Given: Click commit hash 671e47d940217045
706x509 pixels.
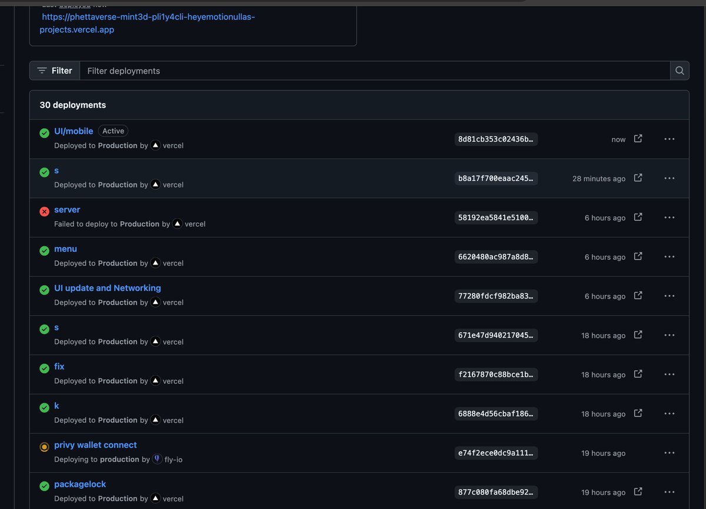Looking at the screenshot, I should (496, 336).
